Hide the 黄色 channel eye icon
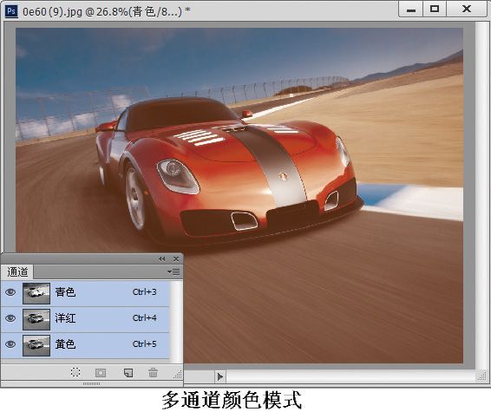The height and width of the screenshot is (412, 491). [10, 344]
